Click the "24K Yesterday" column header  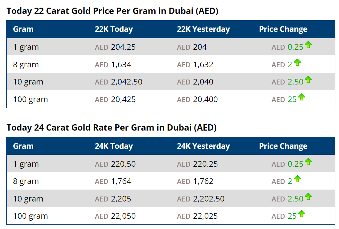point(203,146)
